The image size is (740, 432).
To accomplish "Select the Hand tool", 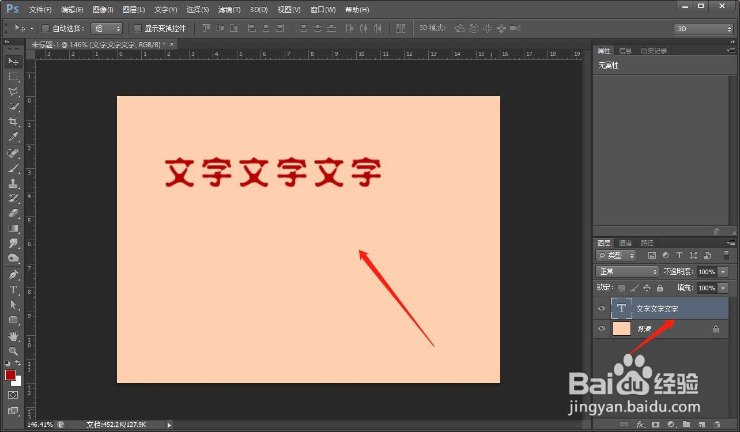I will point(13,336).
